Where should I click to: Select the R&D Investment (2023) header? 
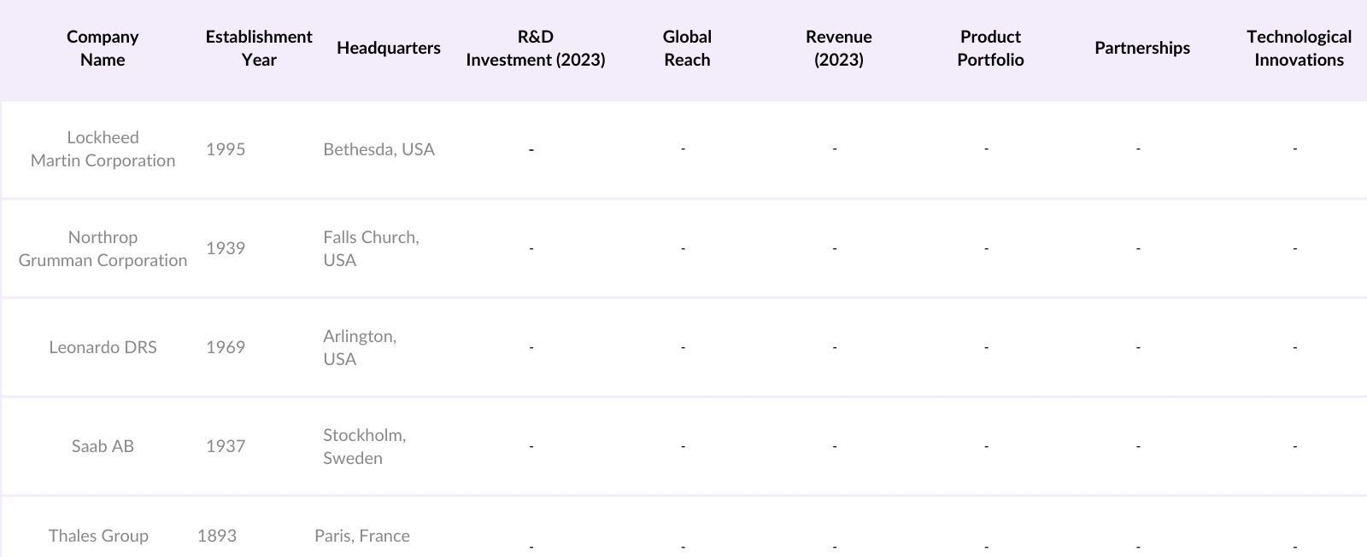[535, 49]
